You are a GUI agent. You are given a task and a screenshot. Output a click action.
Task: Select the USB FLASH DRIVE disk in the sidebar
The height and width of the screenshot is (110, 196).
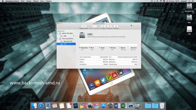pos(67,33)
